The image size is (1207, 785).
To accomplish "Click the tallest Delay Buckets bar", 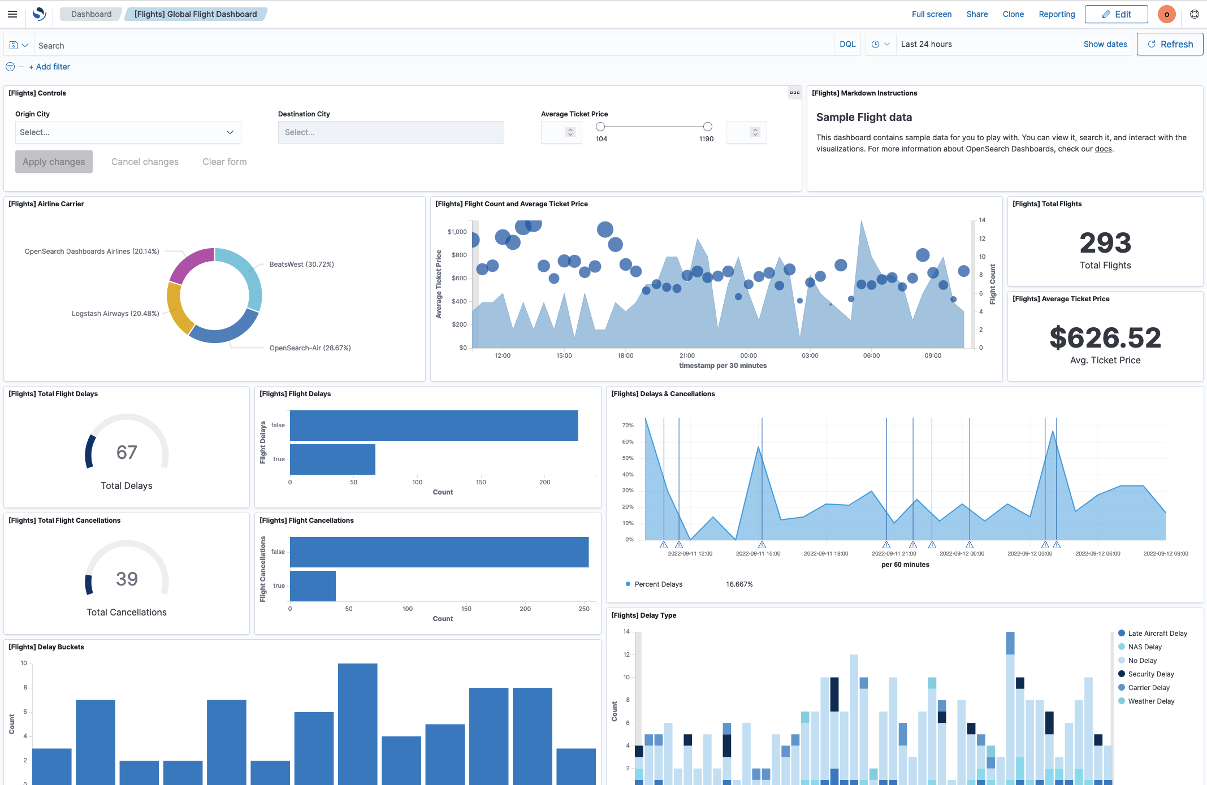I will coord(358,724).
